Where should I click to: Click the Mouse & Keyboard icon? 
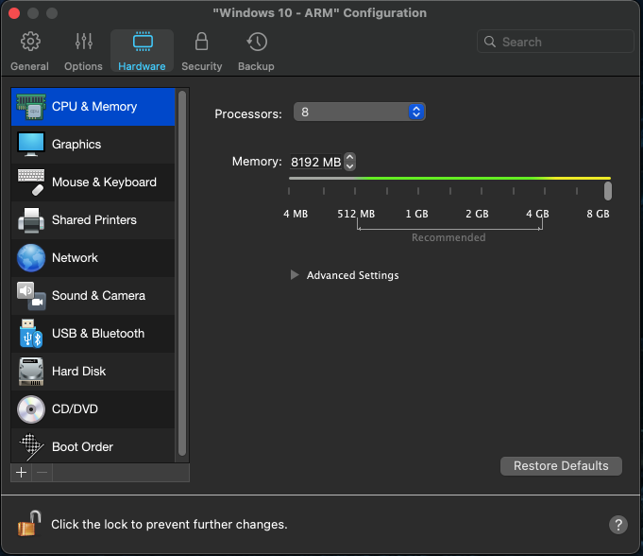coord(31,182)
